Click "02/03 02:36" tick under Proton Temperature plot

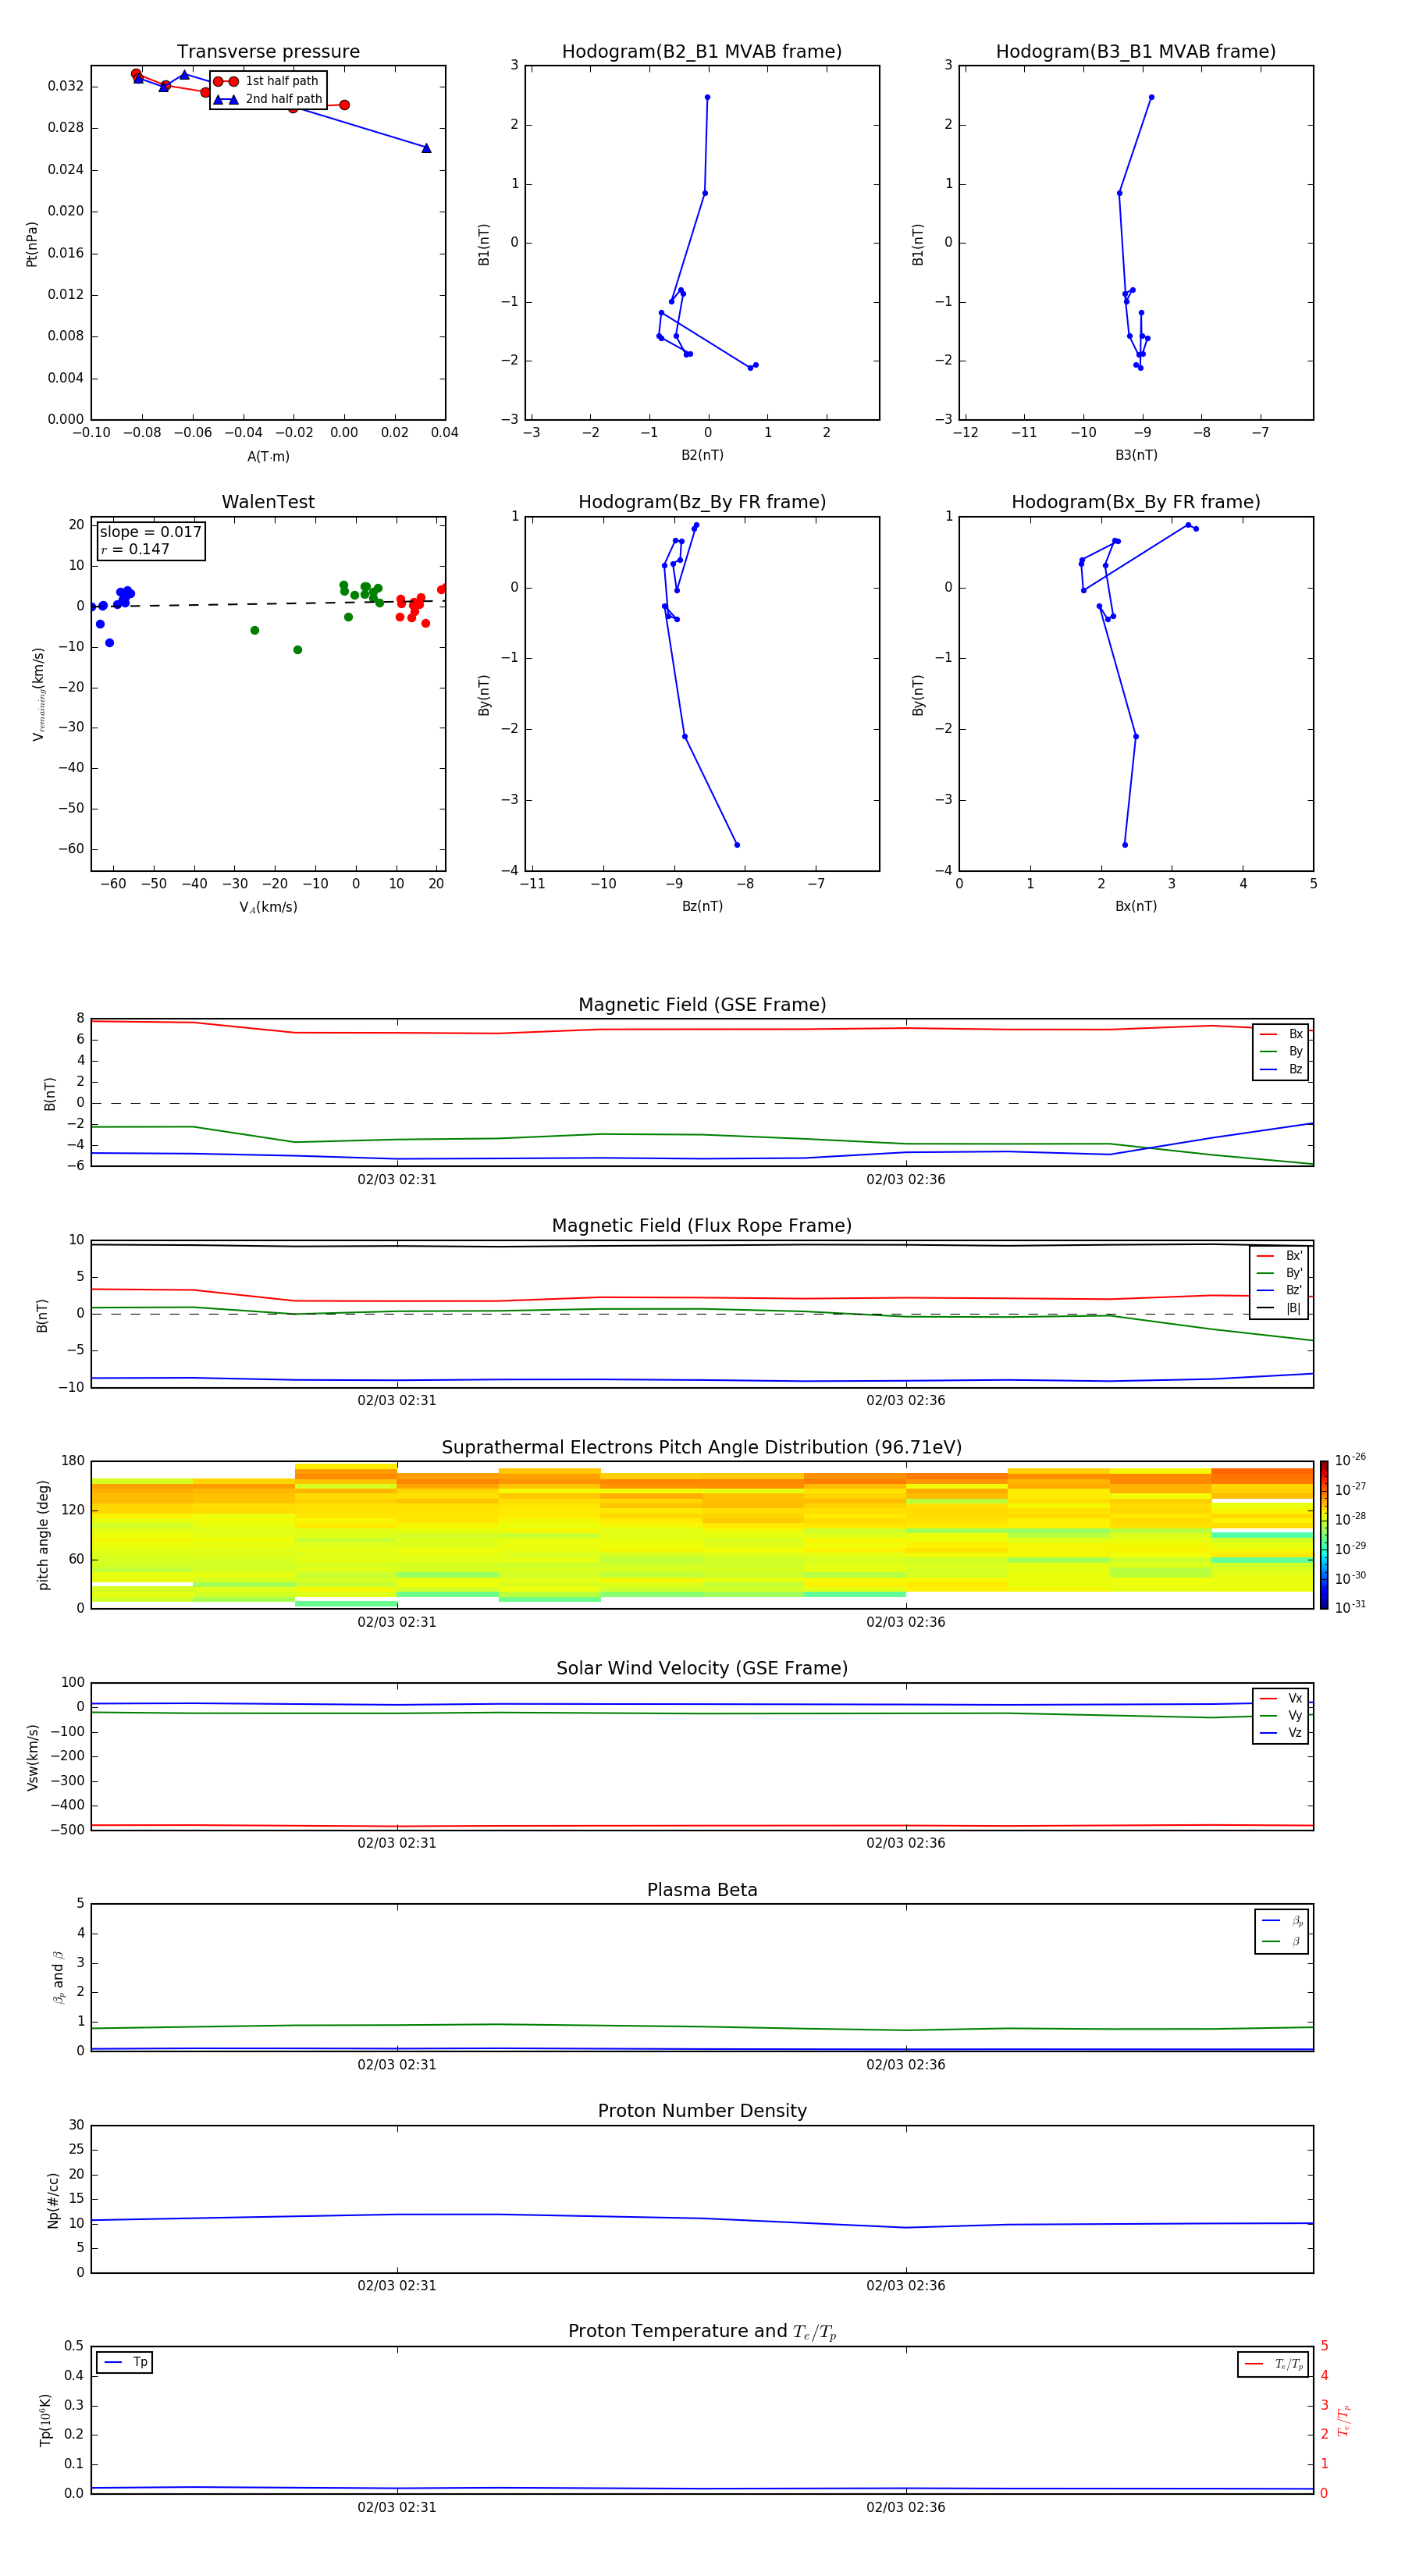point(906,2507)
